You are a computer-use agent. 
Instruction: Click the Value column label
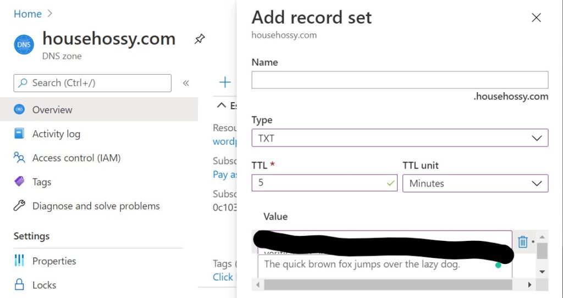pos(275,217)
